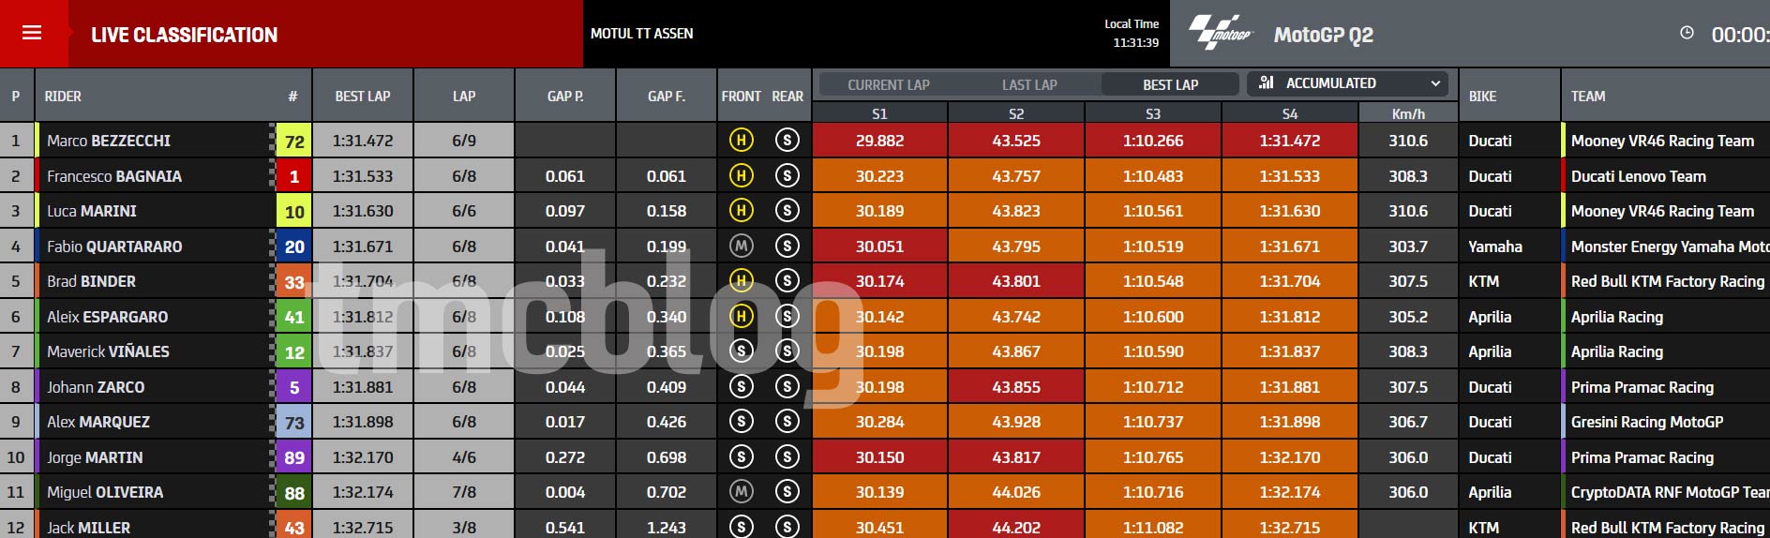Screen dimensions: 1770x538
Task: Click the accumulated chart bars icon
Action: (1266, 82)
